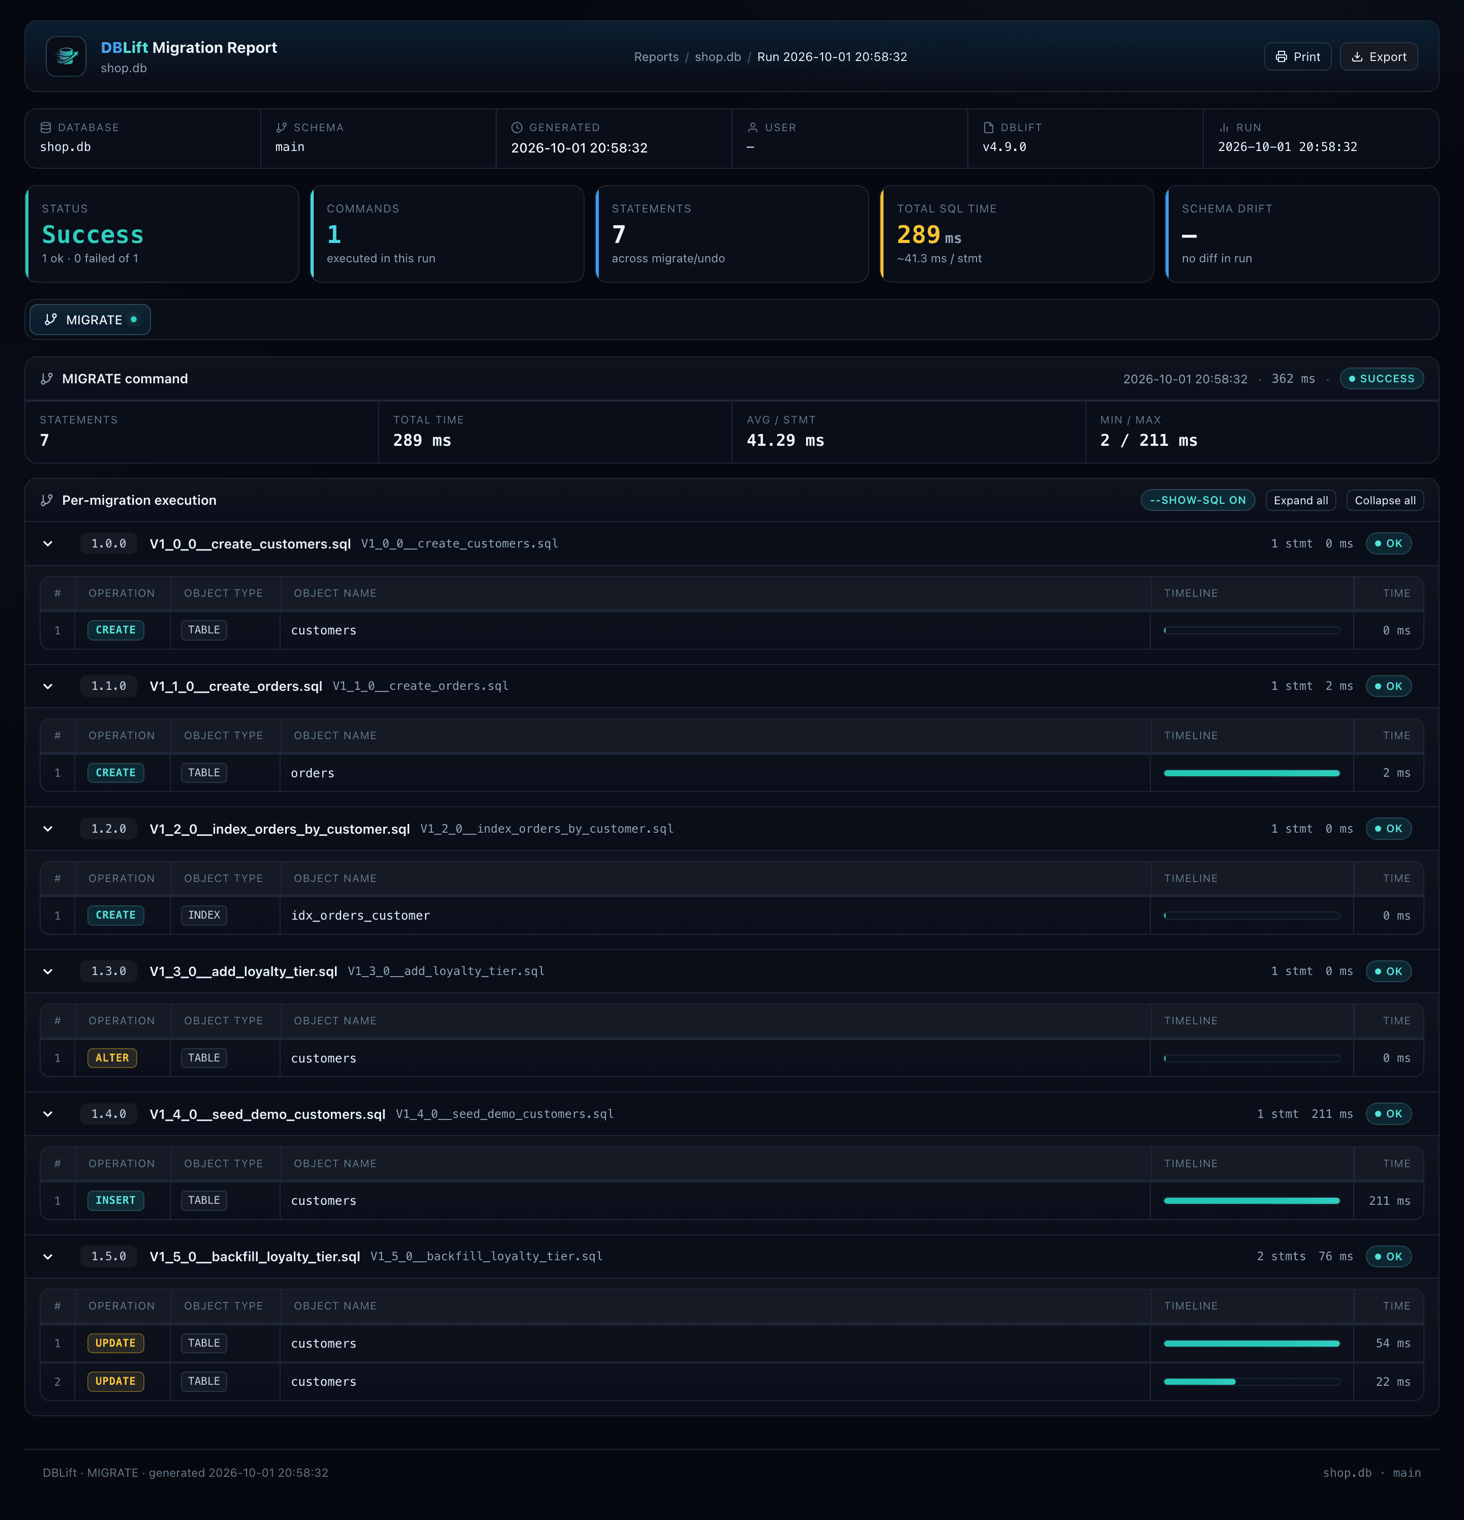Screen dimensions: 1464x1520
Task: Click branch icon beside Per-migration execution
Action: [x=47, y=500]
